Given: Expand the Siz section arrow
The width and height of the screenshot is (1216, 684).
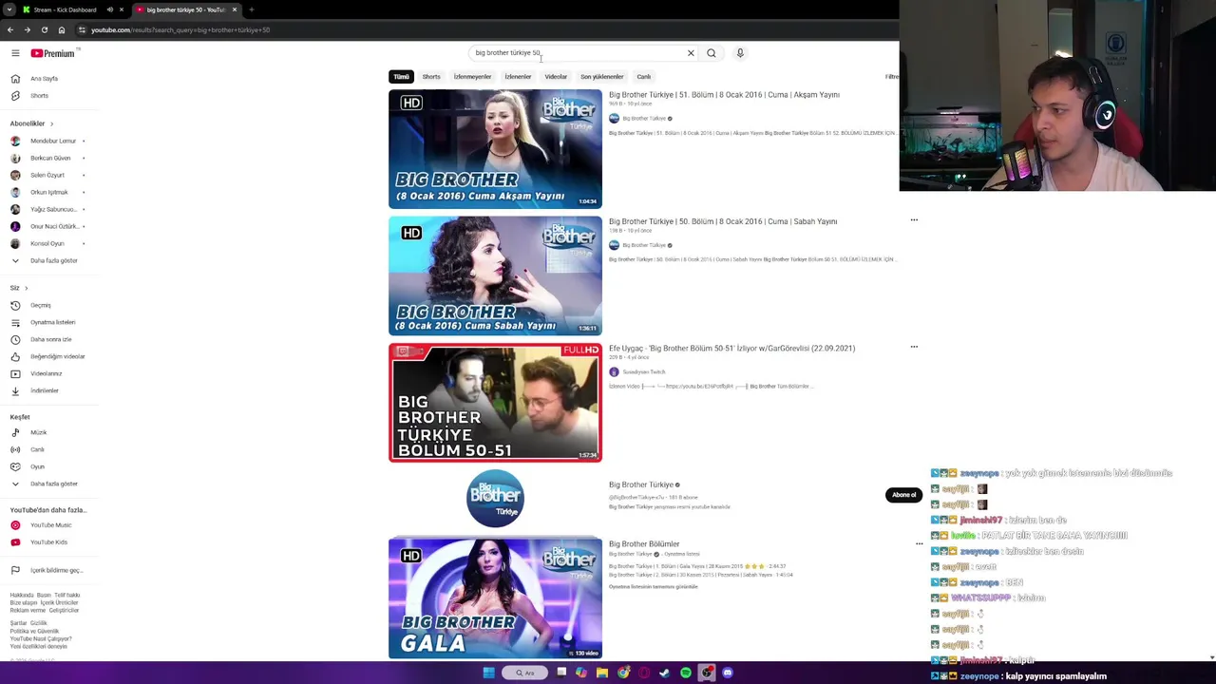Looking at the screenshot, I should pyautogui.click(x=26, y=288).
